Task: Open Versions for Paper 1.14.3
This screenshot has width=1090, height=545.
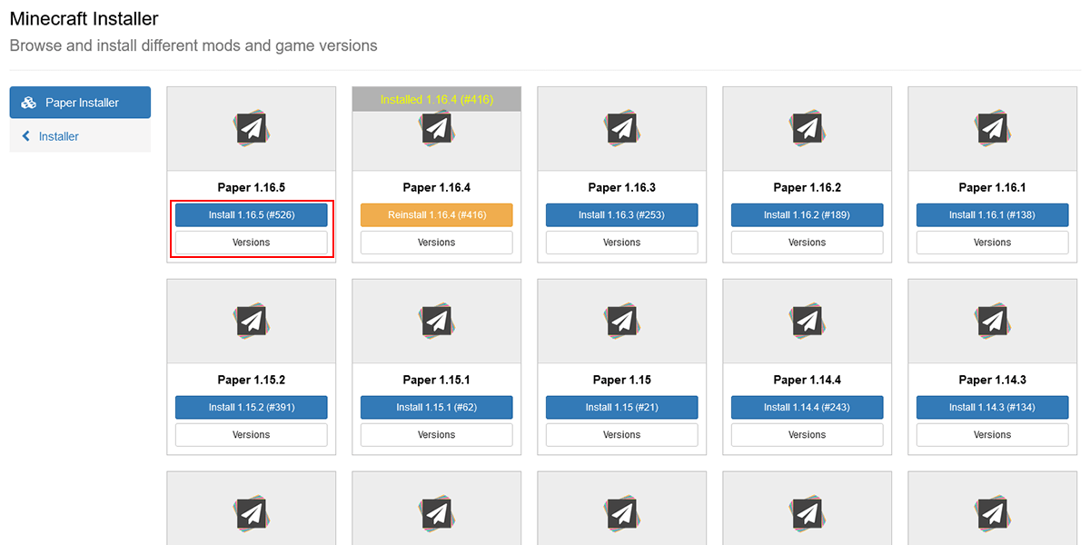Action: pyautogui.click(x=993, y=435)
